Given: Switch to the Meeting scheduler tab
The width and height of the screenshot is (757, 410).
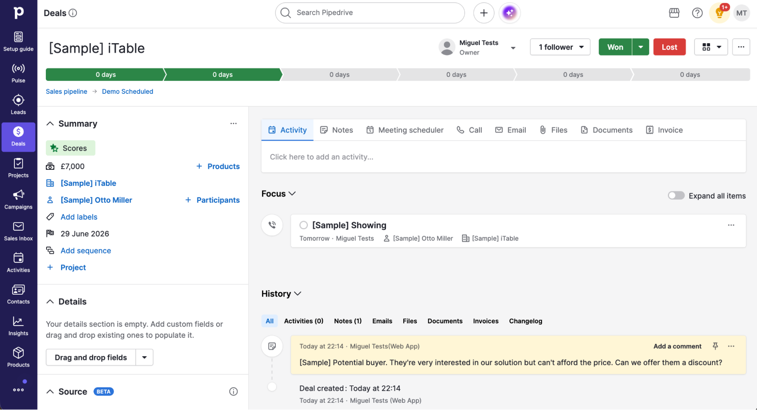Looking at the screenshot, I should point(405,130).
